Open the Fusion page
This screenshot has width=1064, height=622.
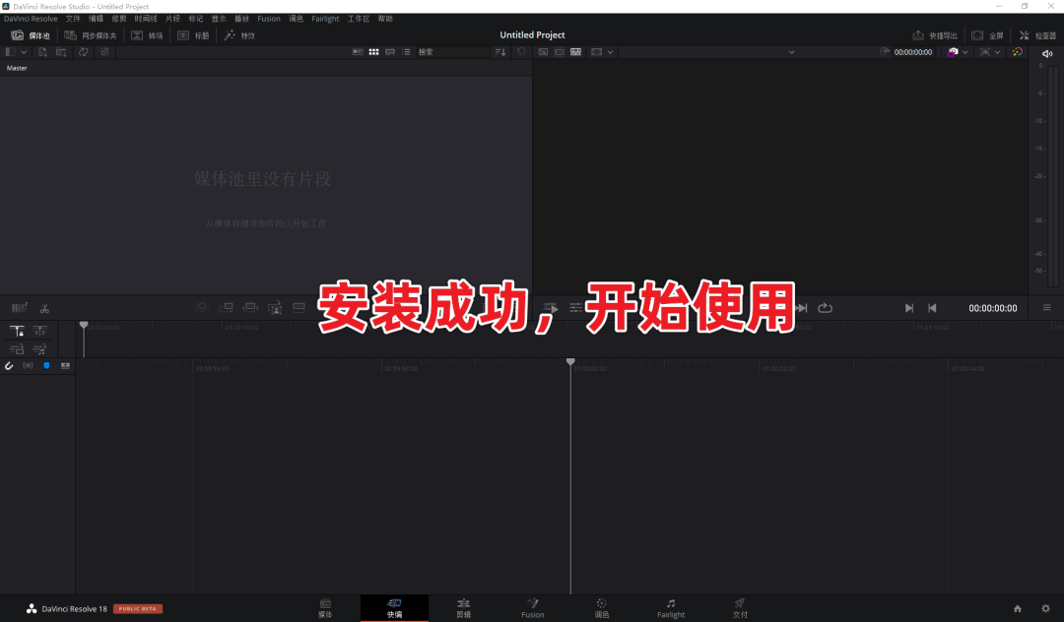pos(533,608)
